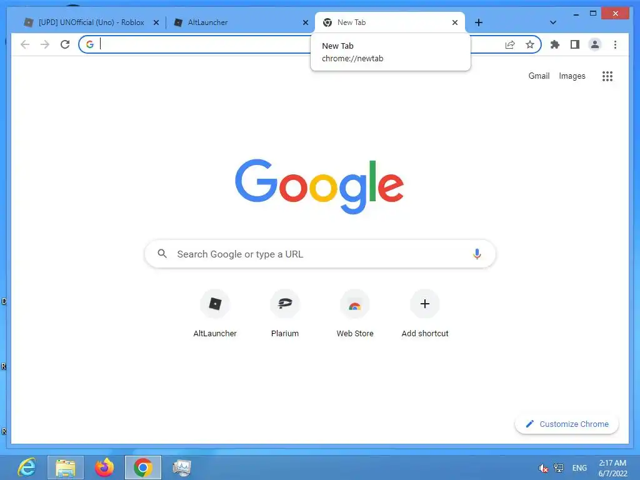This screenshot has height=480, width=640.
Task: Bookmark this tab with the star icon
Action: [x=530, y=44]
